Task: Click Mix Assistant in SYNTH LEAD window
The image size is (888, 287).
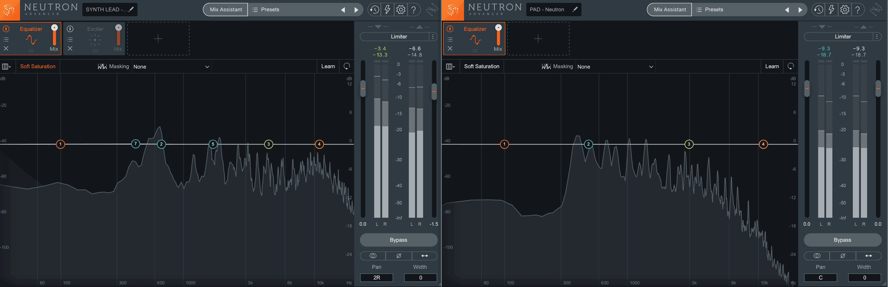Action: pos(226,10)
